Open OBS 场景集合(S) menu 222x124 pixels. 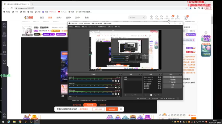coord(102,26)
